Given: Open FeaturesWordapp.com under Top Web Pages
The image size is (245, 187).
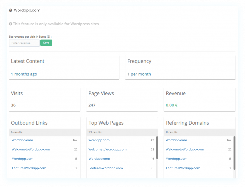Looking at the screenshot, I should tap(106, 168).
